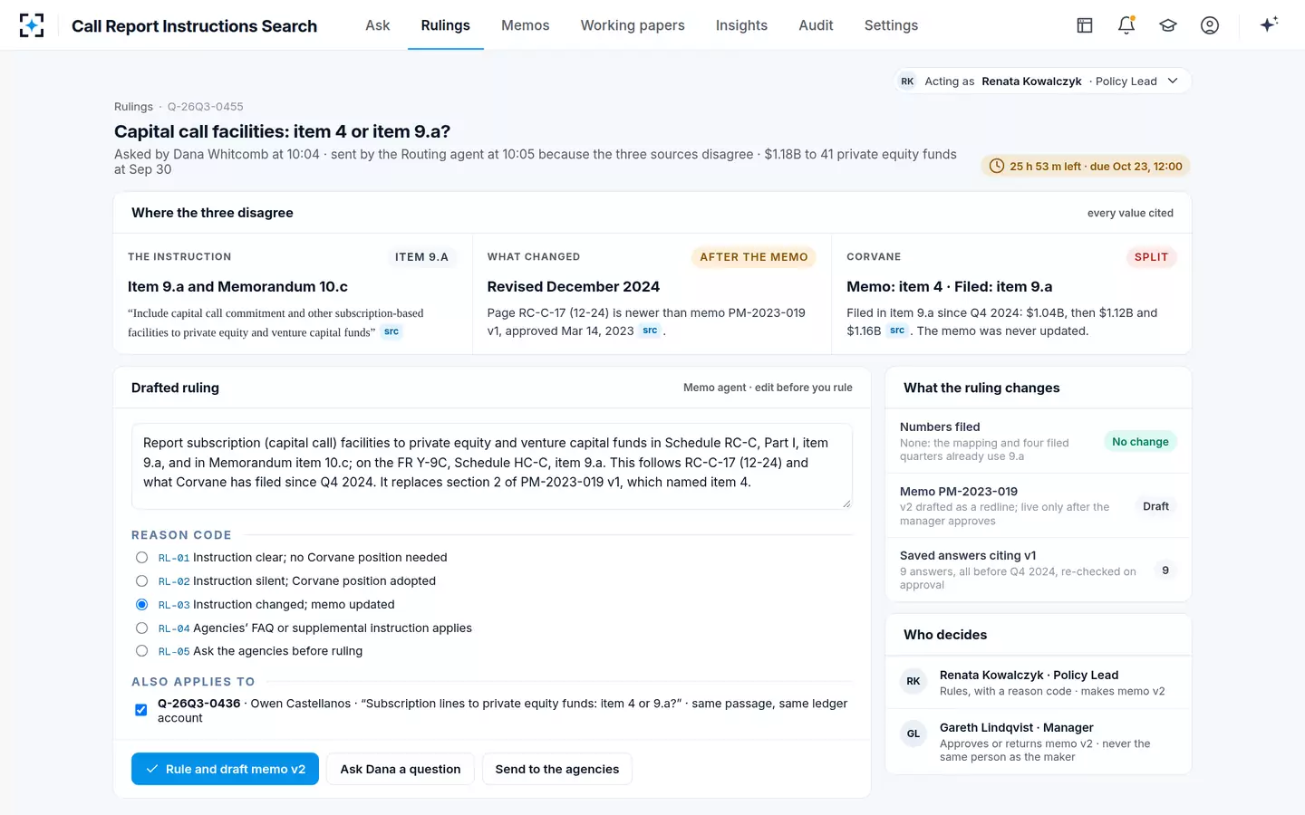Open the Working papers tab
Viewport: 1305px width, 815px height.
(x=633, y=25)
